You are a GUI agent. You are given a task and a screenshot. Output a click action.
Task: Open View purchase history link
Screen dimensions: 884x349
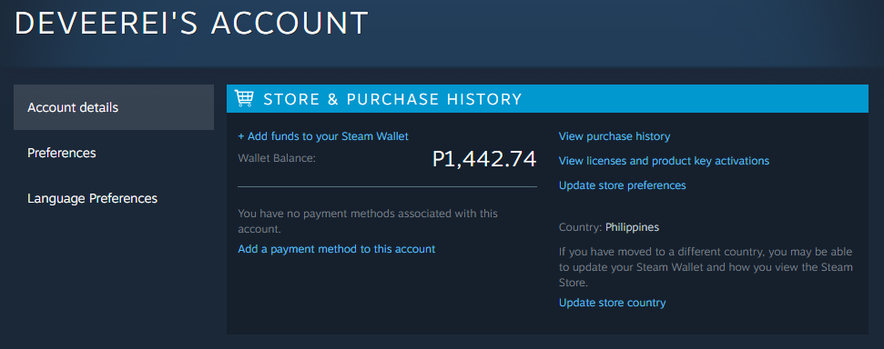click(614, 136)
